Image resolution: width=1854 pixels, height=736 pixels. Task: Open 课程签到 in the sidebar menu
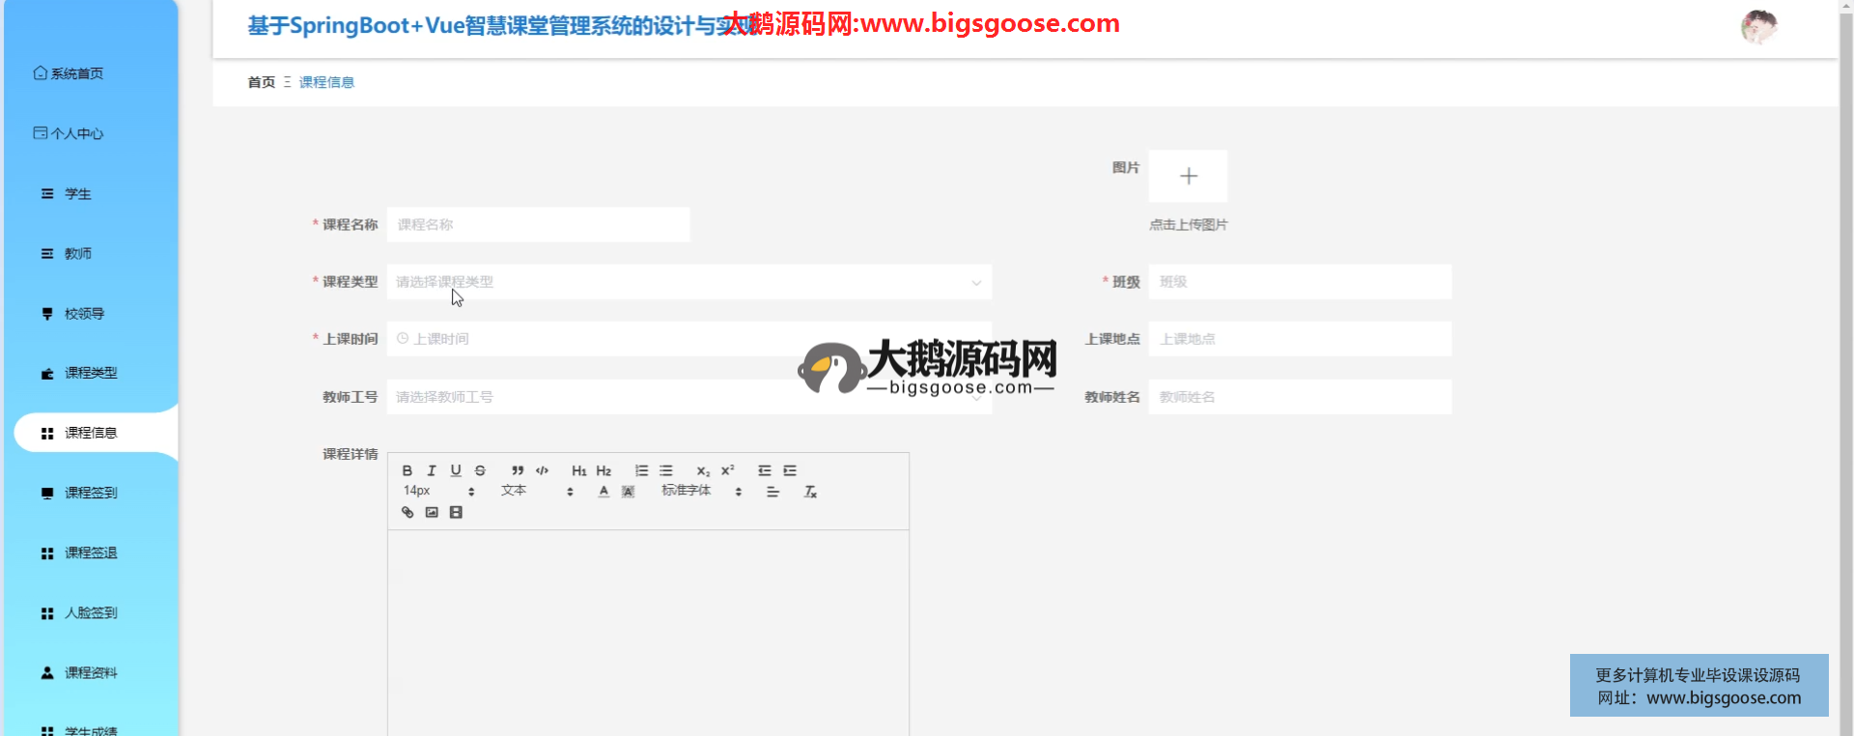[x=91, y=493]
